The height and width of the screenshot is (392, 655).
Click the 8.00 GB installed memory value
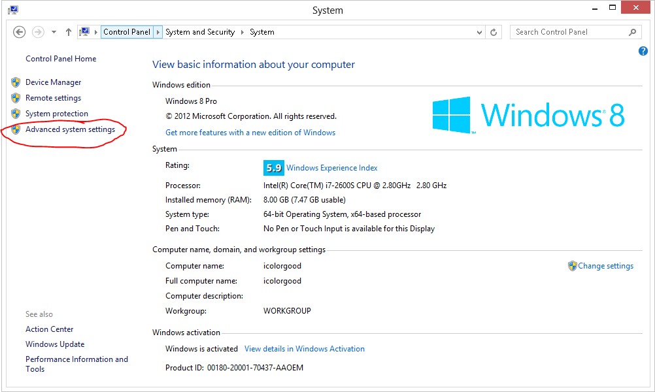point(304,200)
